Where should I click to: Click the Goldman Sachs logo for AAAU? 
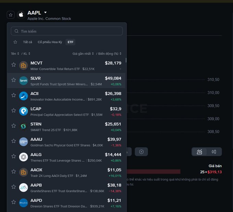pyautogui.click(x=24, y=142)
